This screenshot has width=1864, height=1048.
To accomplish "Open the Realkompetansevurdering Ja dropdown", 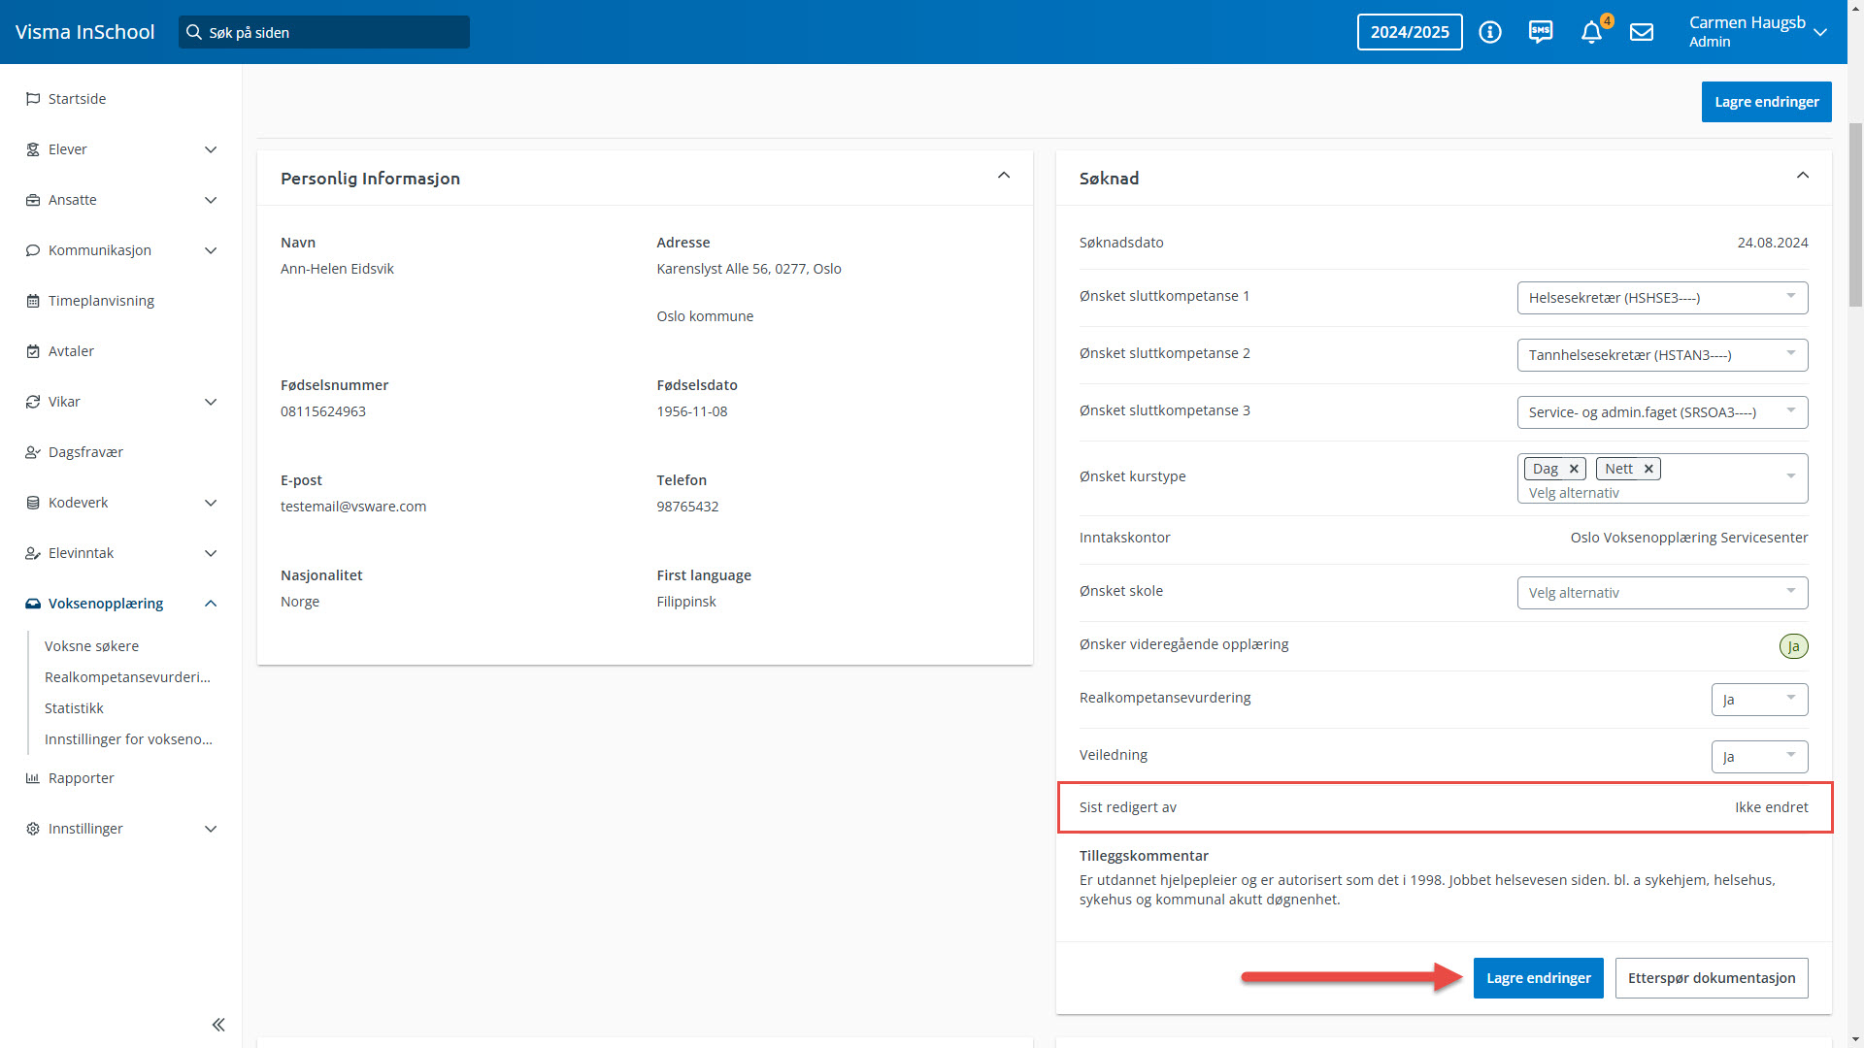I will pos(1759,700).
